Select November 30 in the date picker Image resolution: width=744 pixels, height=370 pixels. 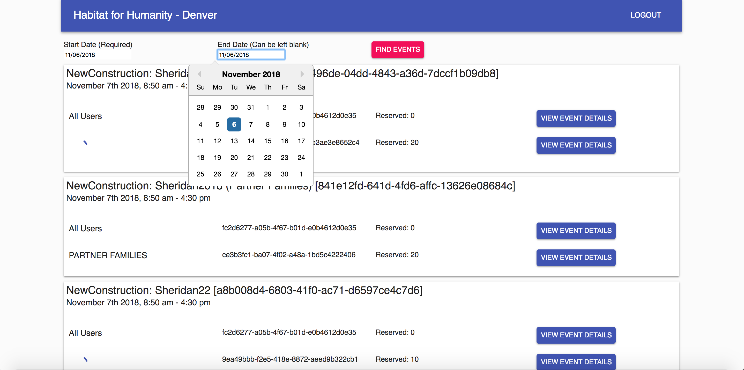pyautogui.click(x=284, y=174)
